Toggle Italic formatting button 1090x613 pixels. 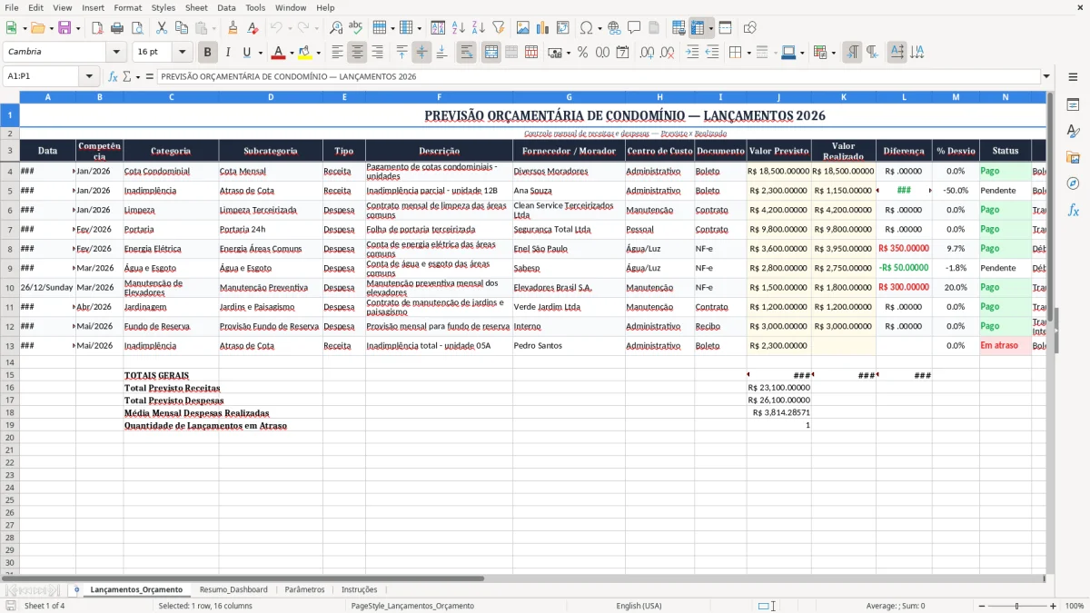pyautogui.click(x=227, y=53)
